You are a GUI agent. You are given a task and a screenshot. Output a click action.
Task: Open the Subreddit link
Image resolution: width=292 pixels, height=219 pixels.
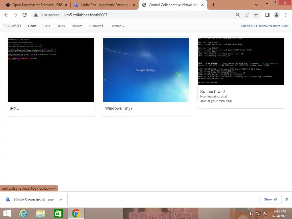(x=96, y=26)
